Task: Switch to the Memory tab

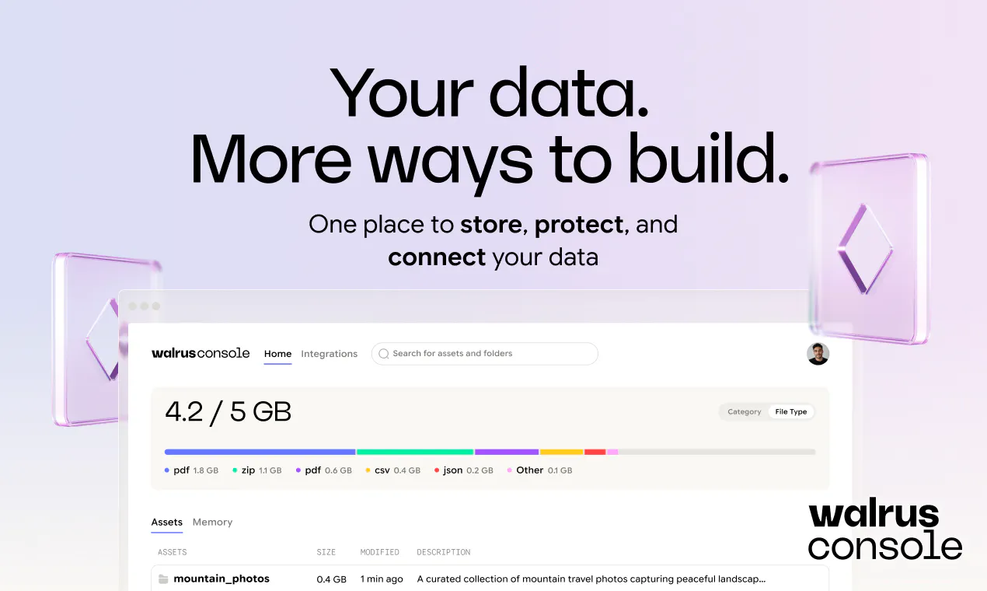Action: click(x=213, y=523)
